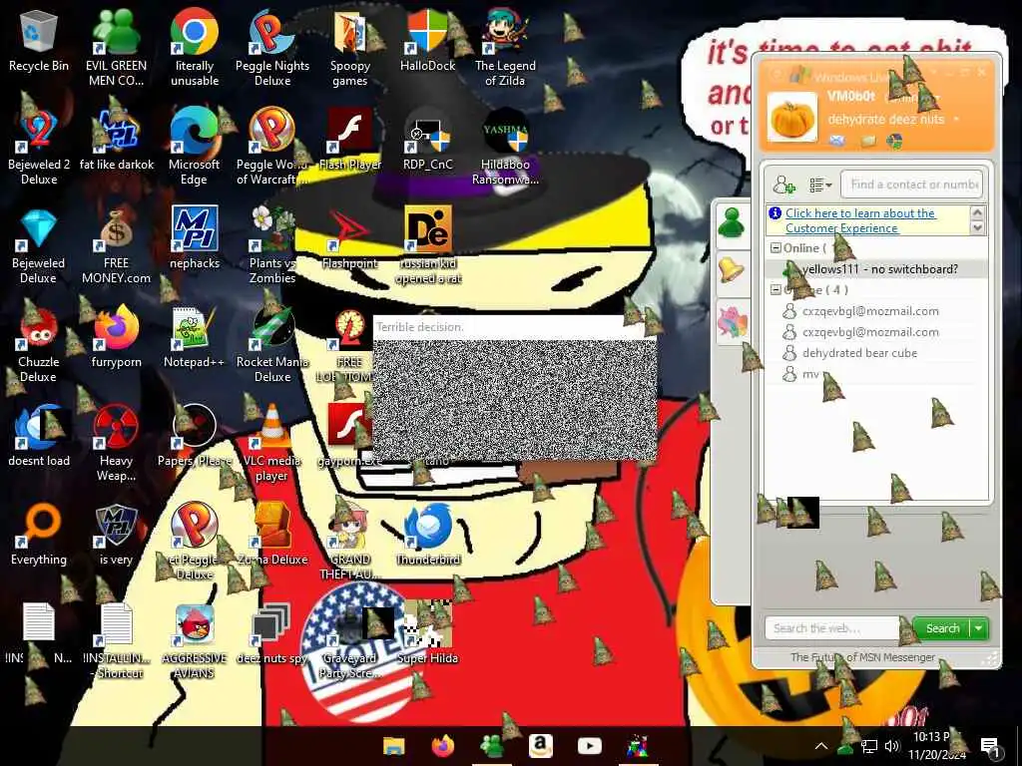Show hidden system tray icons chevron
Viewport: 1022px width, 766px height.
point(821,746)
